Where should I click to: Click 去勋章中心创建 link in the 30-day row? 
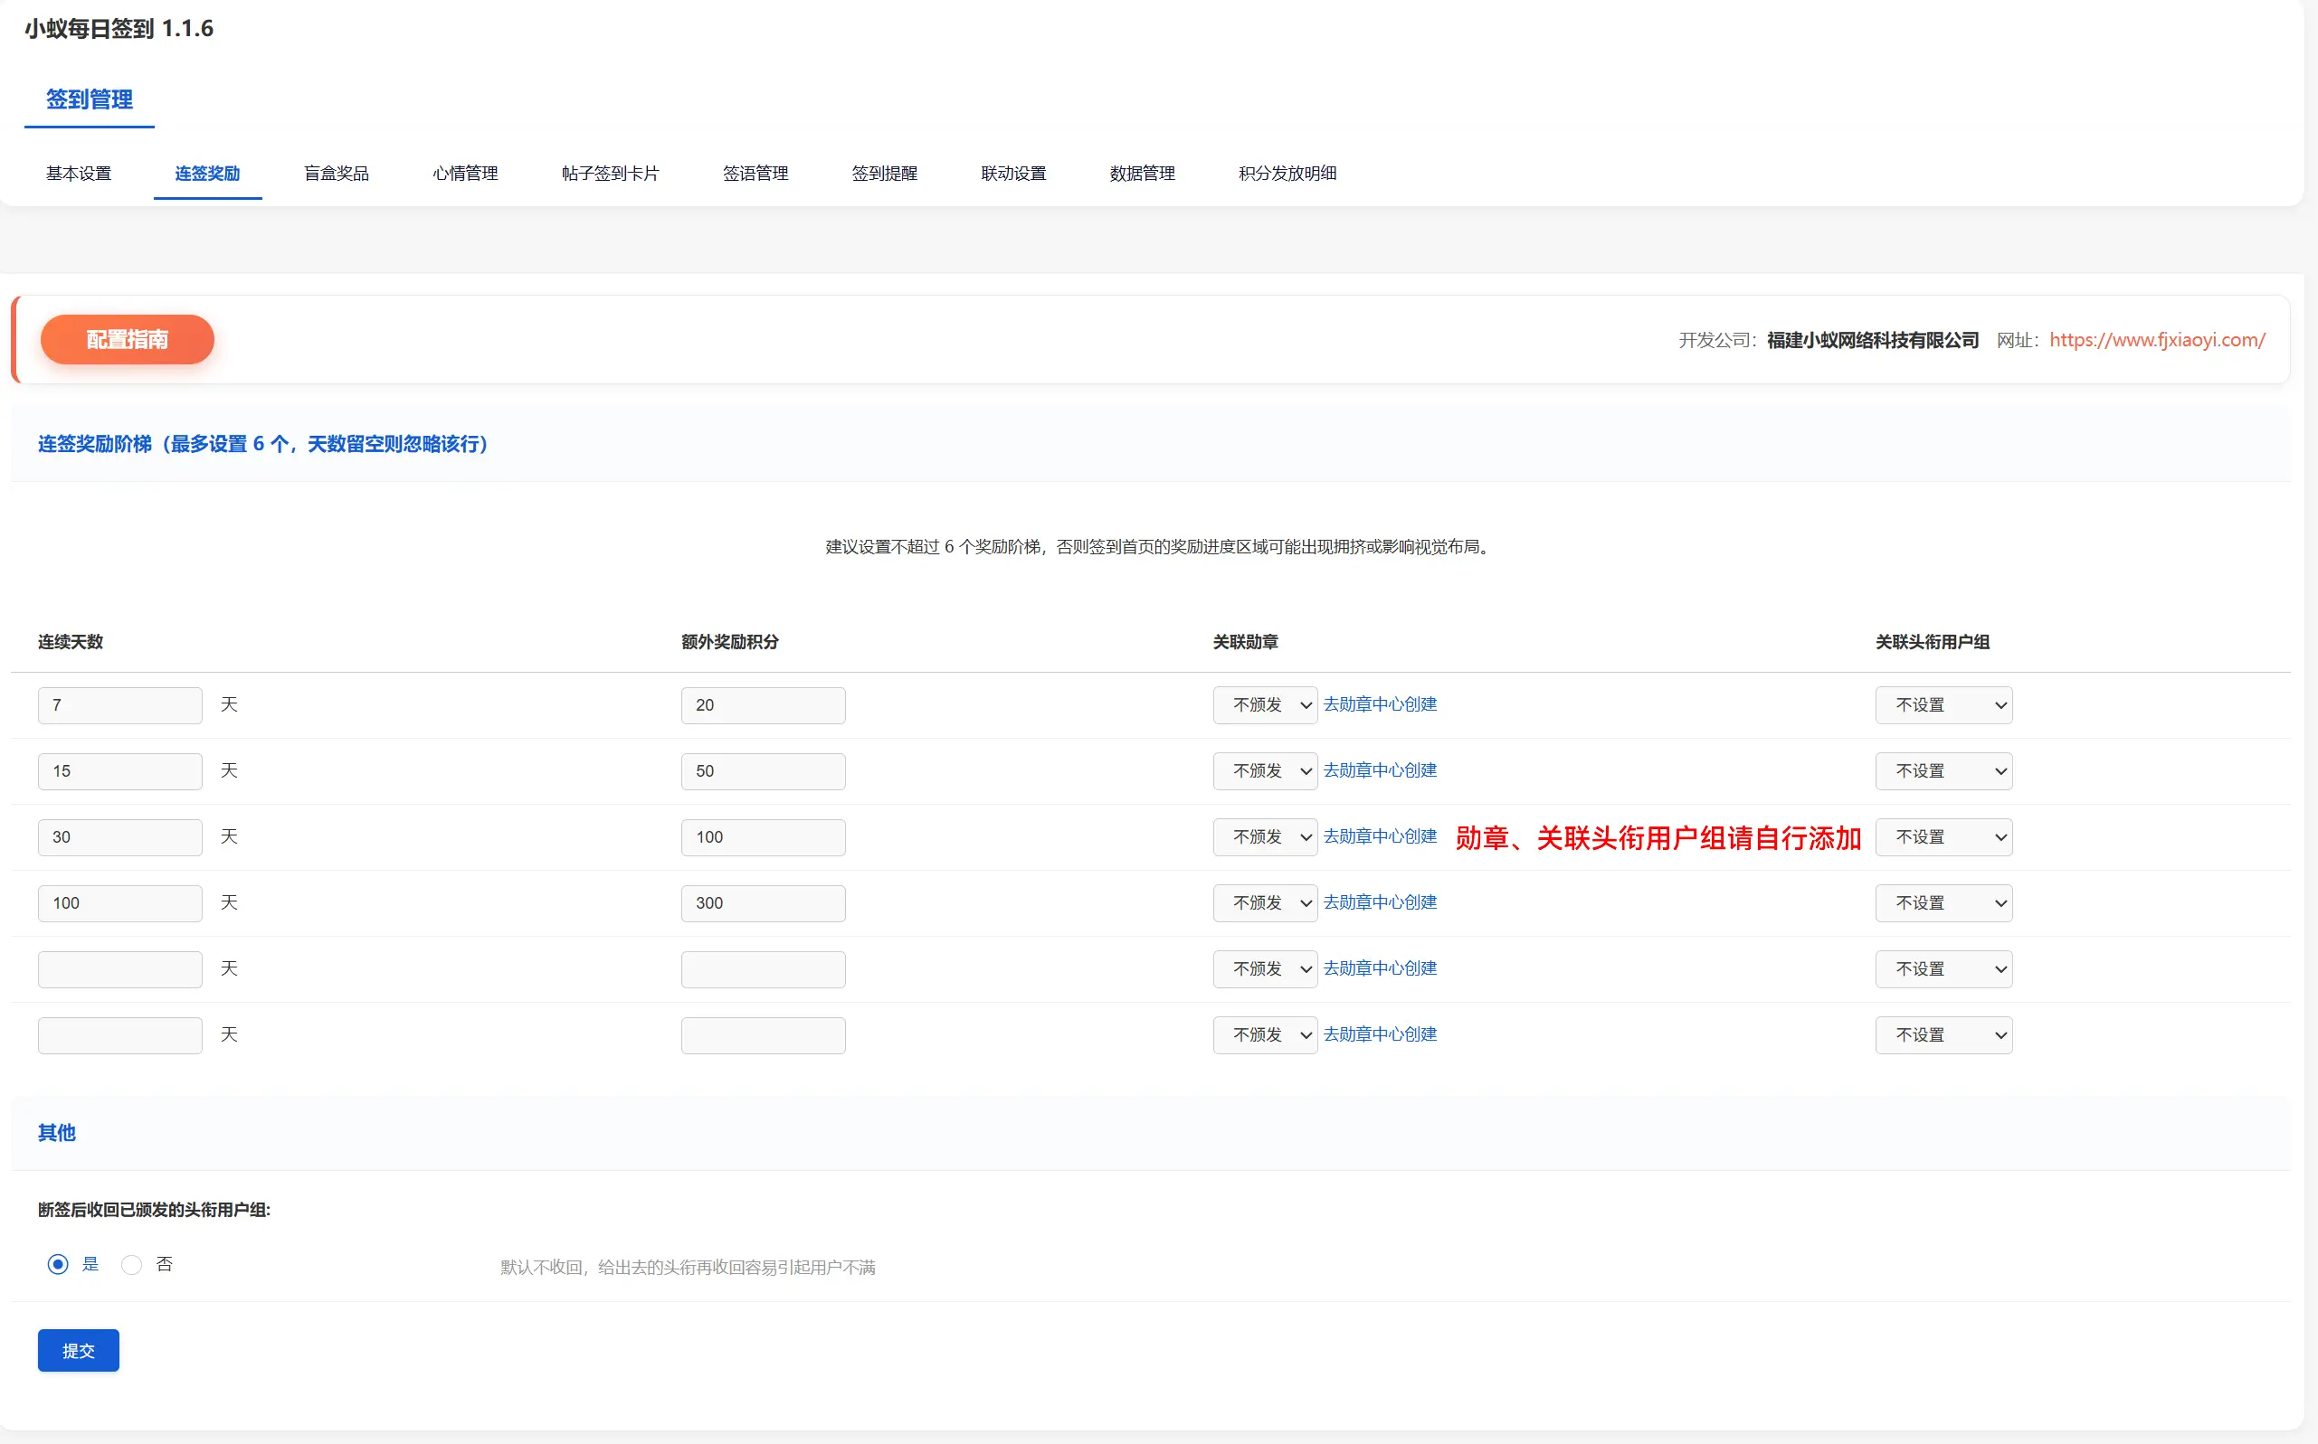[1380, 835]
